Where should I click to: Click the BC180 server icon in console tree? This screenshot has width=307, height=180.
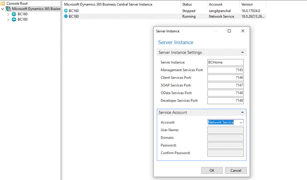13,19
